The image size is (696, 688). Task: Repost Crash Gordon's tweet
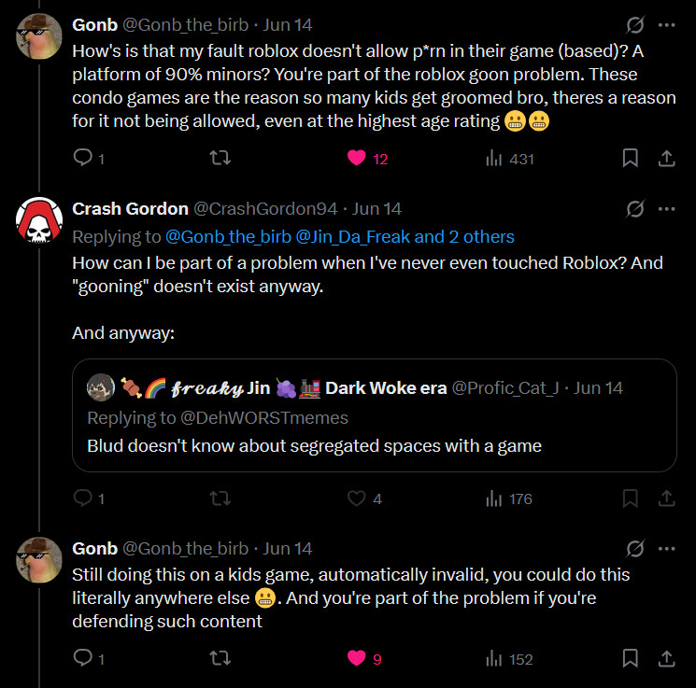[219, 498]
